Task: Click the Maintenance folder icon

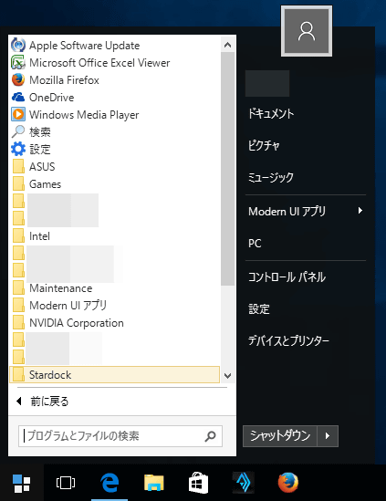Action: tap(19, 287)
